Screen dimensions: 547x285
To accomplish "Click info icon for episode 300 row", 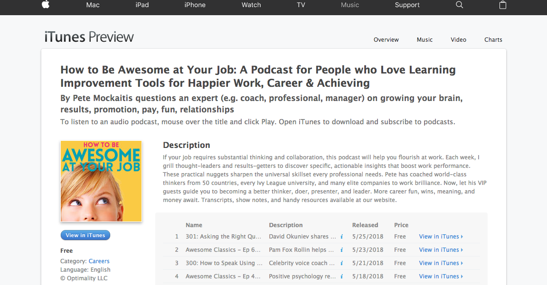I will [x=341, y=263].
